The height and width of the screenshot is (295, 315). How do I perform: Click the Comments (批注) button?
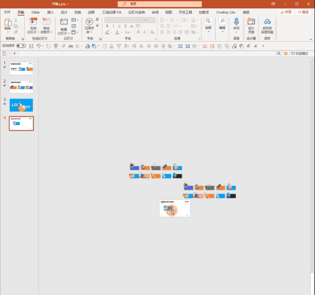pyautogui.click(x=303, y=12)
